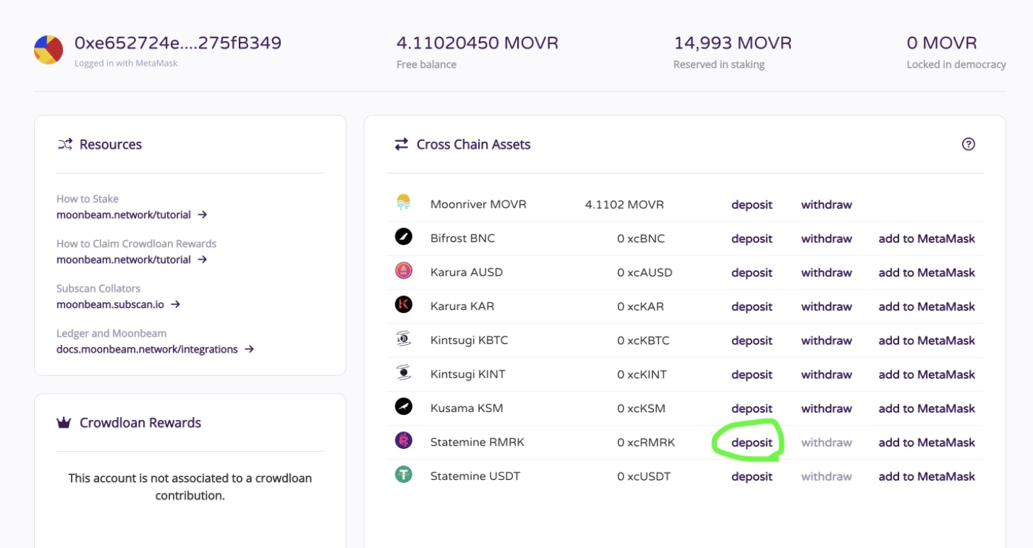The height and width of the screenshot is (548, 1033).
Task: Deposit Kintsugi KINT
Action: pyautogui.click(x=752, y=375)
